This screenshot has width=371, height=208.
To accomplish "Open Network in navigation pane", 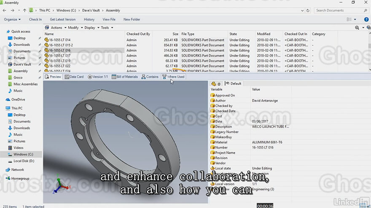I will click(18, 170).
